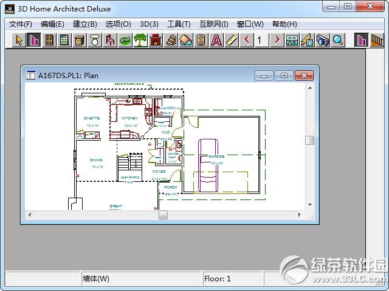Click the A167DS.PL1 Plan window icon

coord(30,75)
